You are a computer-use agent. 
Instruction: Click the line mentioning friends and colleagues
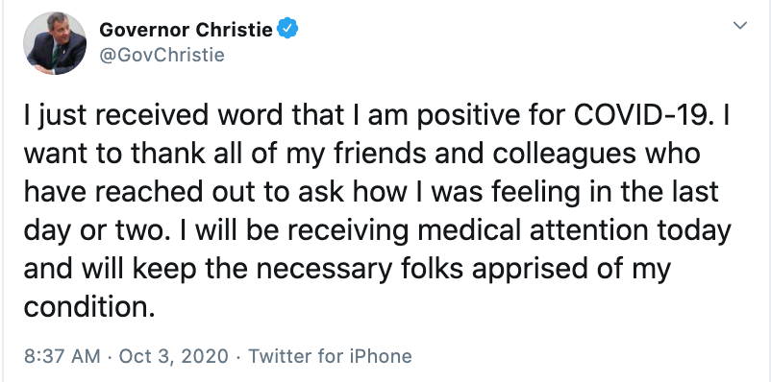361,154
